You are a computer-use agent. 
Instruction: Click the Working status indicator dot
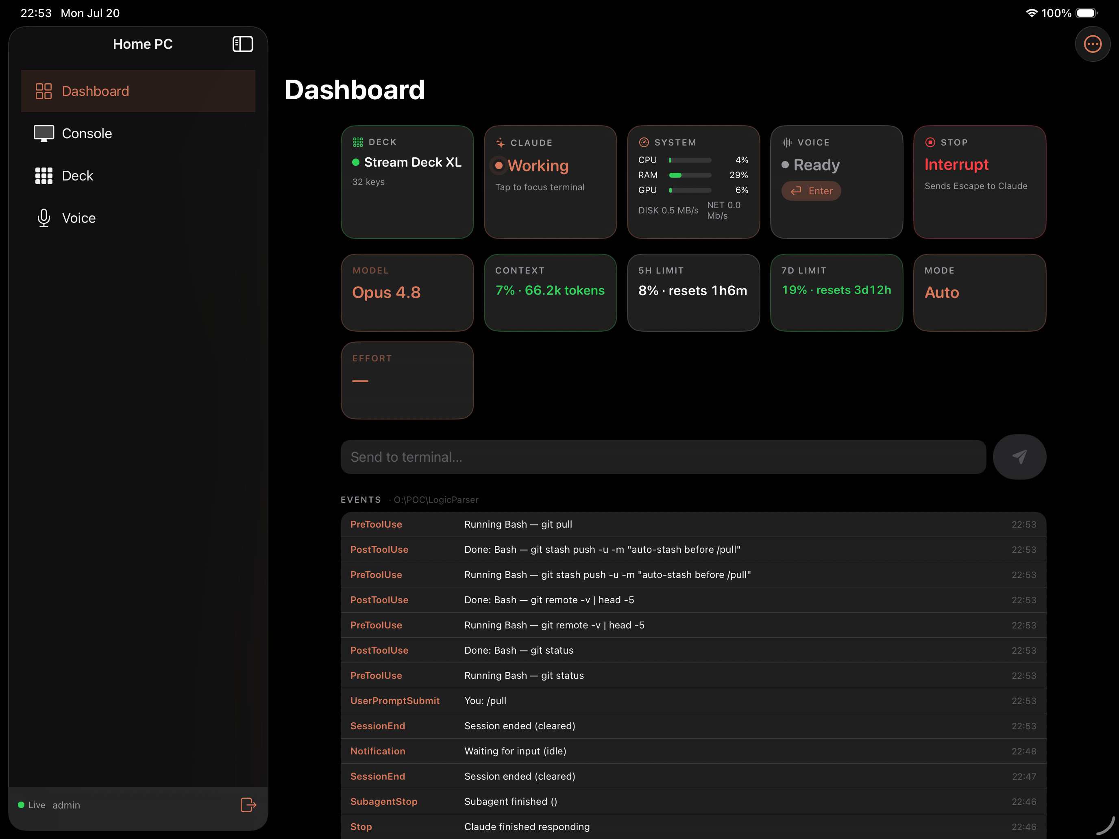(499, 165)
